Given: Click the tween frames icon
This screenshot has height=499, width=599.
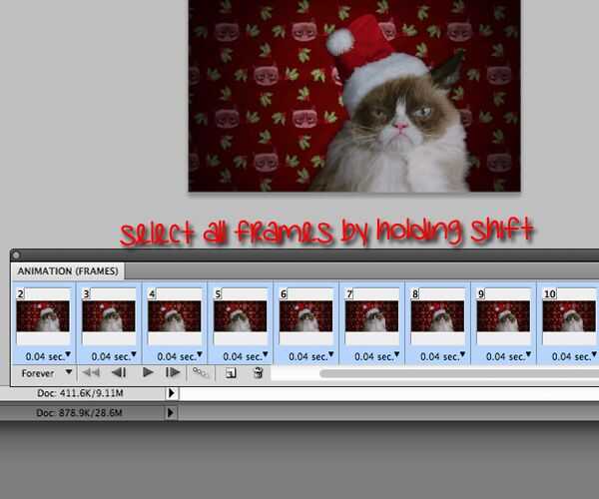Looking at the screenshot, I should 201,372.
